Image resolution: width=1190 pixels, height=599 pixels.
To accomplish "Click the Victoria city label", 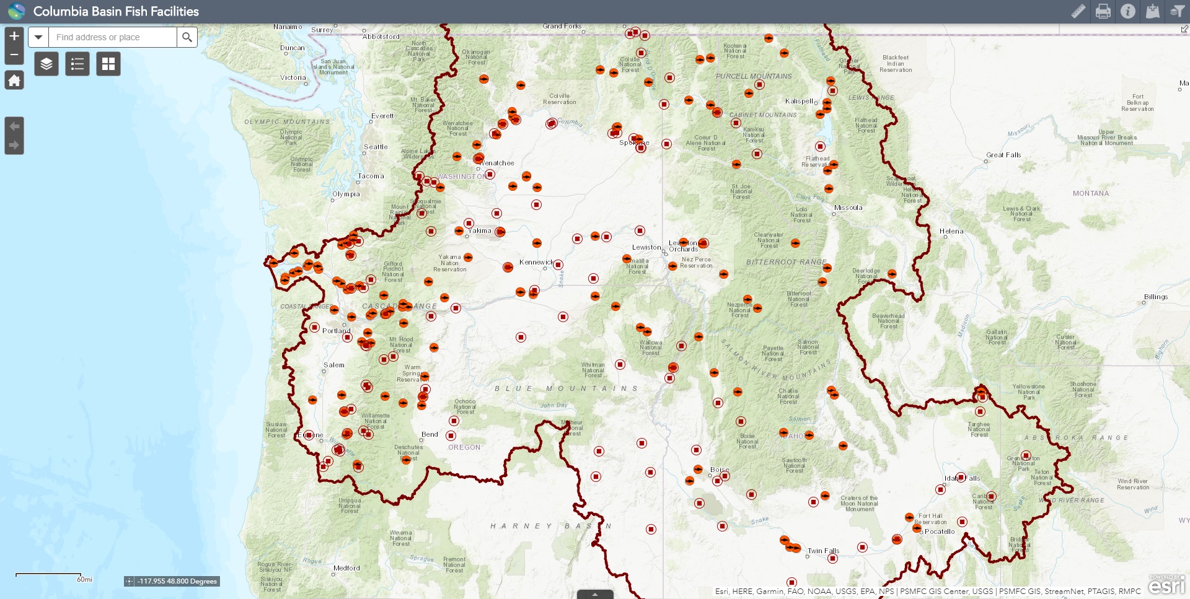I will pos(293,77).
